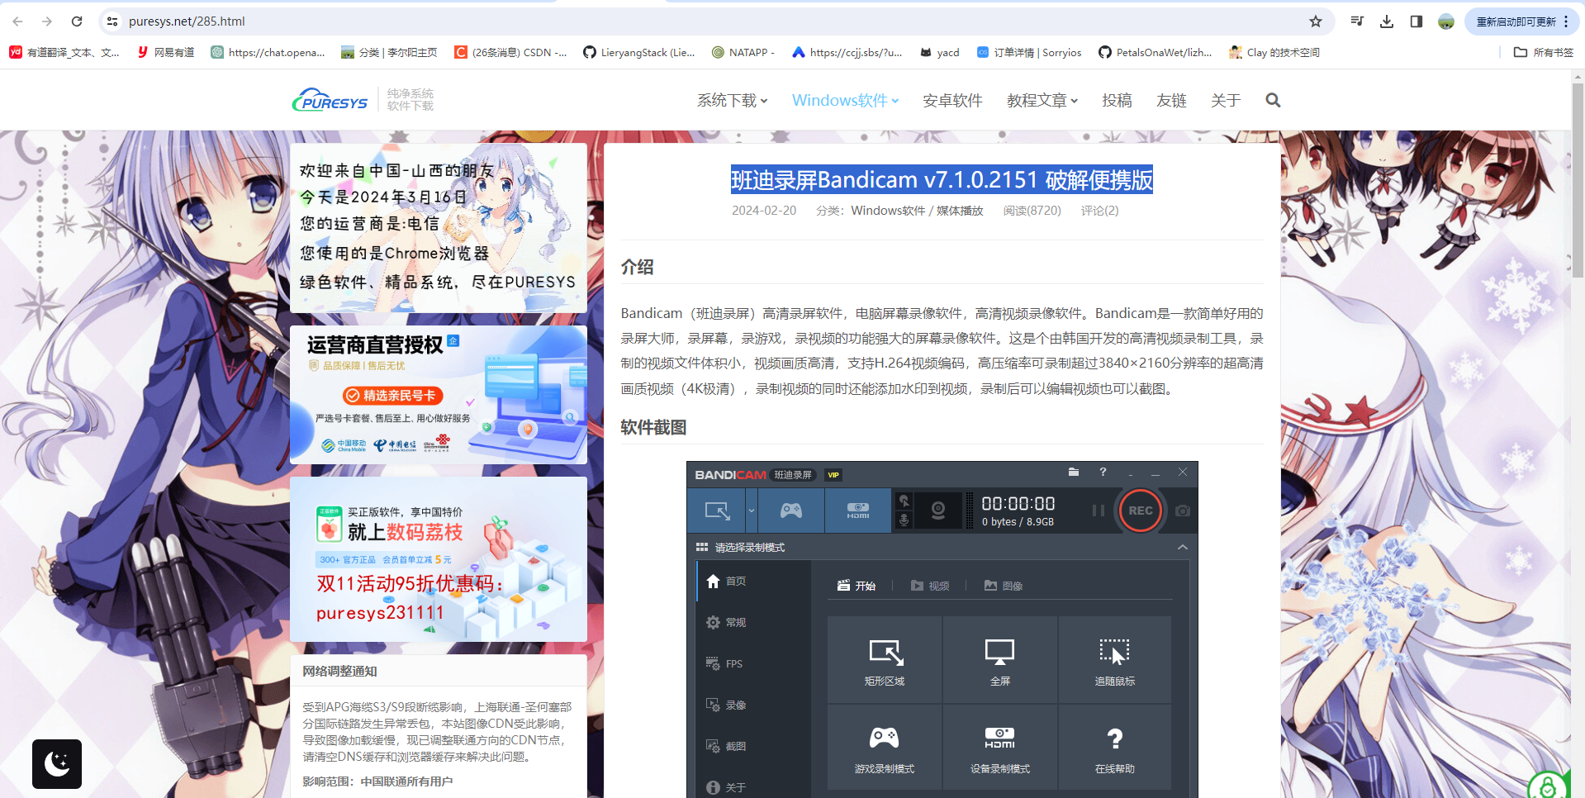Click the camera screenshot icon beside REC
This screenshot has width=1585, height=798.
point(1183,511)
